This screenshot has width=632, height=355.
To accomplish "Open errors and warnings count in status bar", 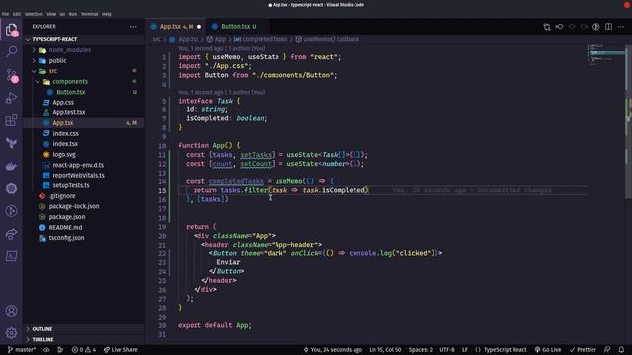I will click(84, 350).
